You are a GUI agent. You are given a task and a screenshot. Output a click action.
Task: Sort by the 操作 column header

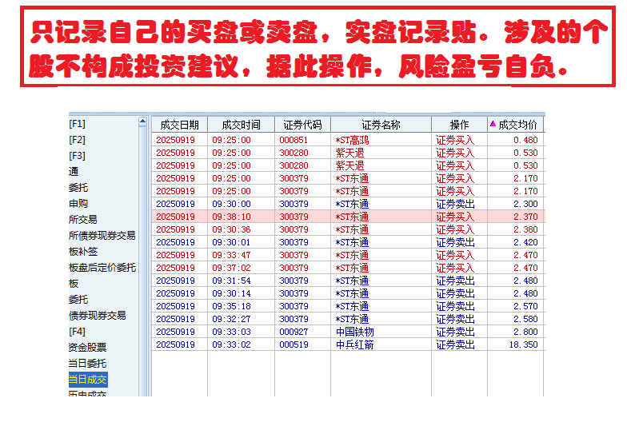[459, 125]
